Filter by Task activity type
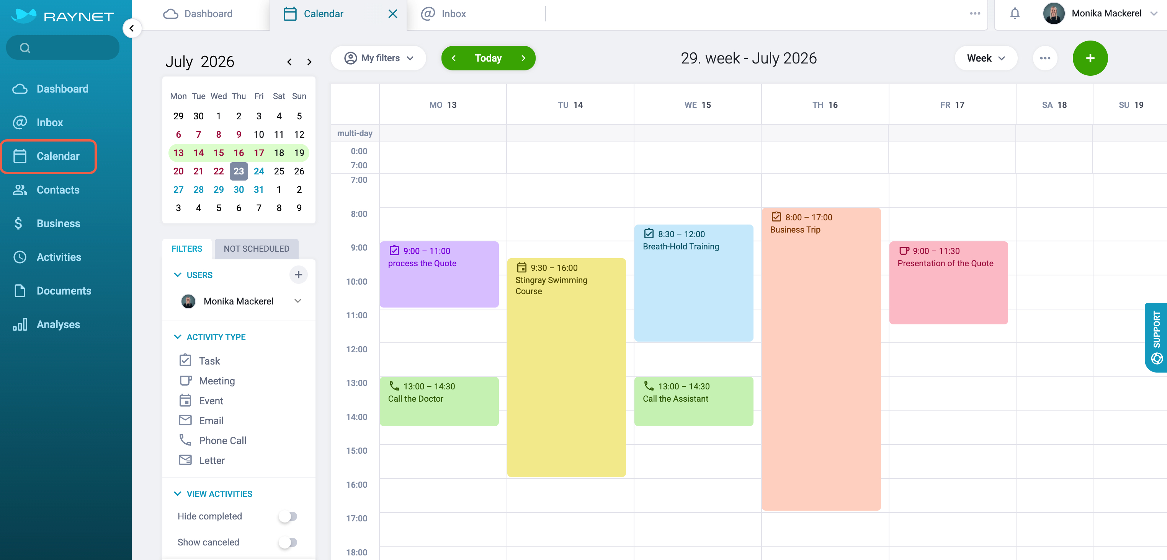 200,361
